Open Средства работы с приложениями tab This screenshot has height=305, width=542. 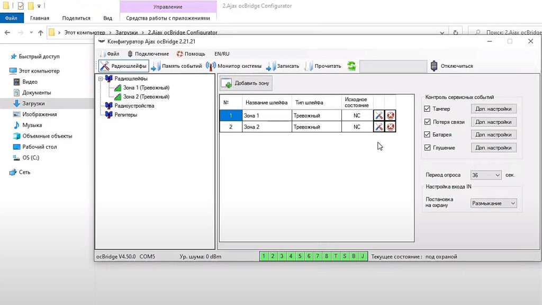pyautogui.click(x=168, y=18)
